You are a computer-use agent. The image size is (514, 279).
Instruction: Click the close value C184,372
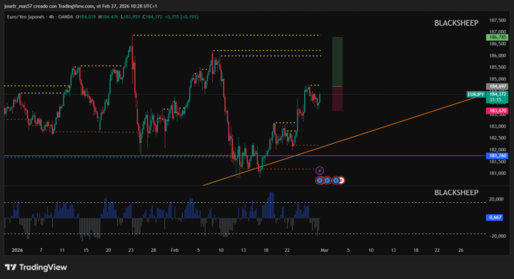pos(153,16)
